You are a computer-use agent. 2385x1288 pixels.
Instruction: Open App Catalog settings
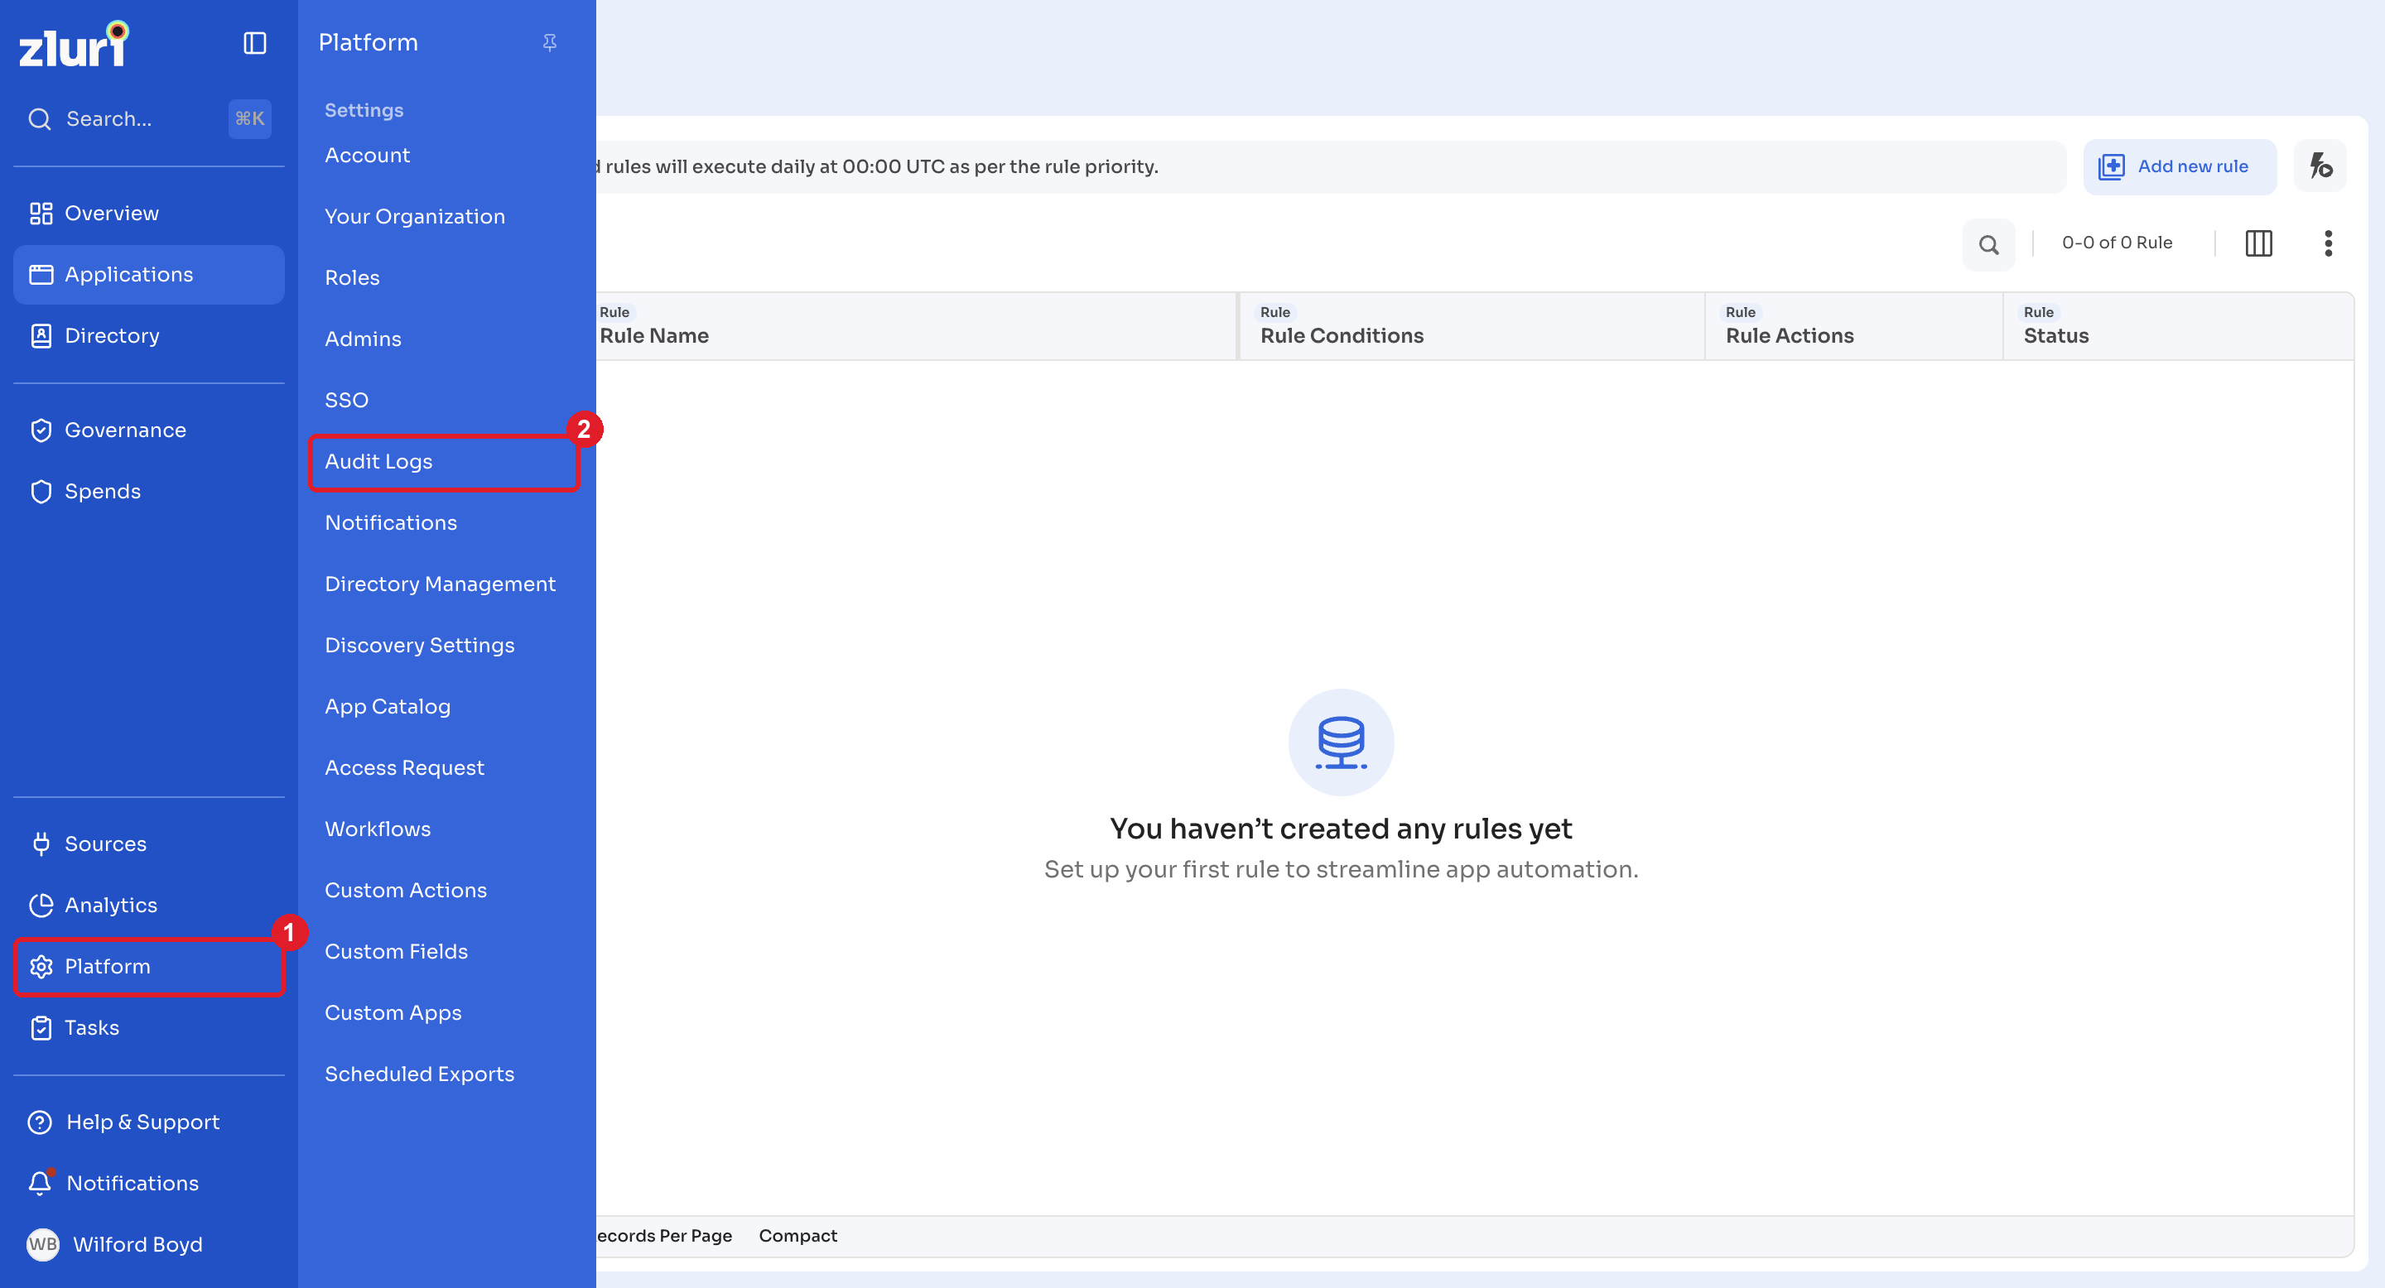[387, 706]
